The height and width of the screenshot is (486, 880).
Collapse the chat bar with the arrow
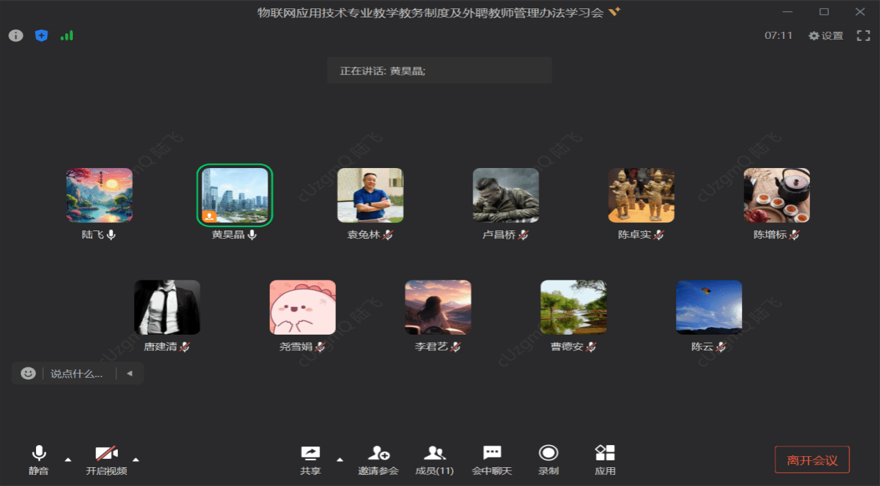point(129,373)
